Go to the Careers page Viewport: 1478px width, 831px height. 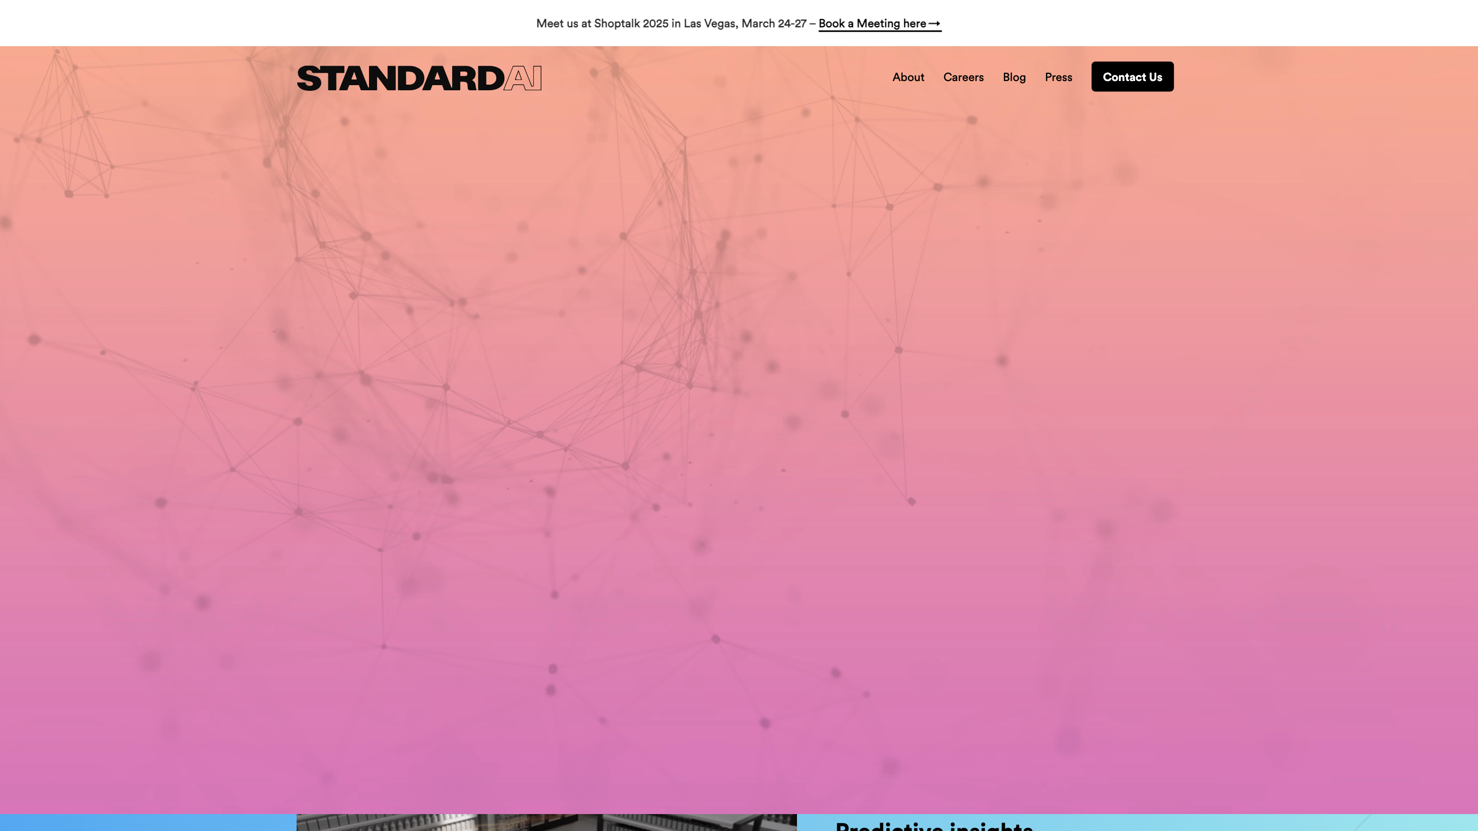point(963,77)
